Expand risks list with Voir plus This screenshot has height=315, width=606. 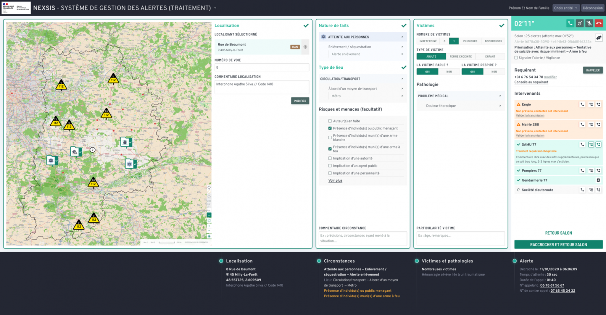[335, 181]
